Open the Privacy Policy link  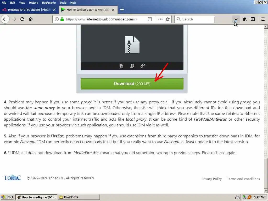tap(211, 179)
